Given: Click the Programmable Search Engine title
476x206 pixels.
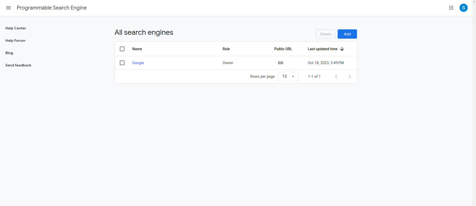Looking at the screenshot, I should click(52, 8).
